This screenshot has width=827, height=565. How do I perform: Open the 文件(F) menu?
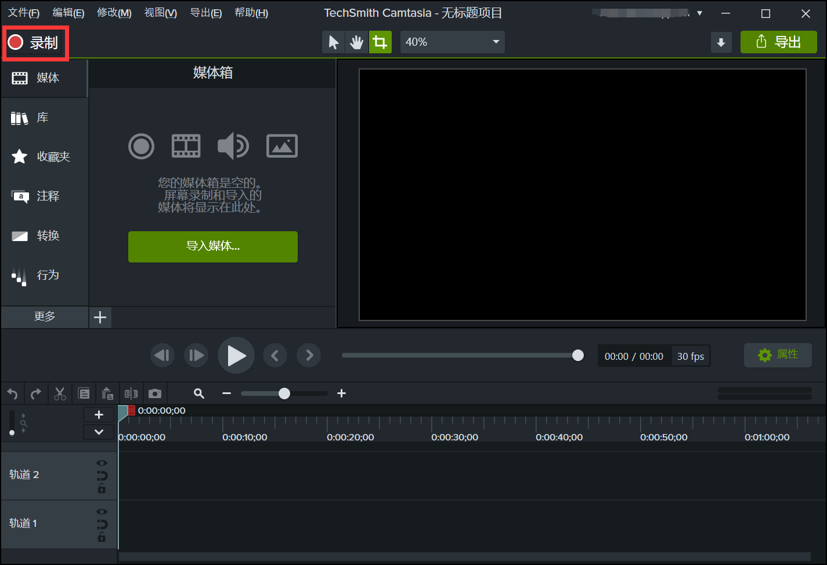(x=23, y=13)
